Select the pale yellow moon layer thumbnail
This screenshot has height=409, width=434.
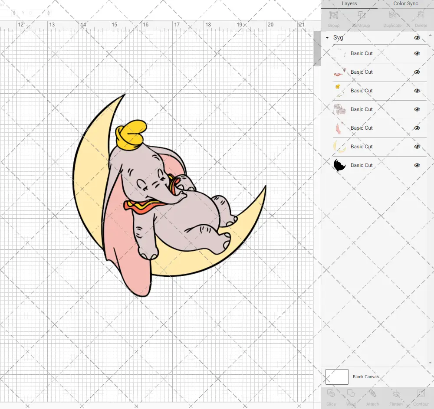pos(340,147)
